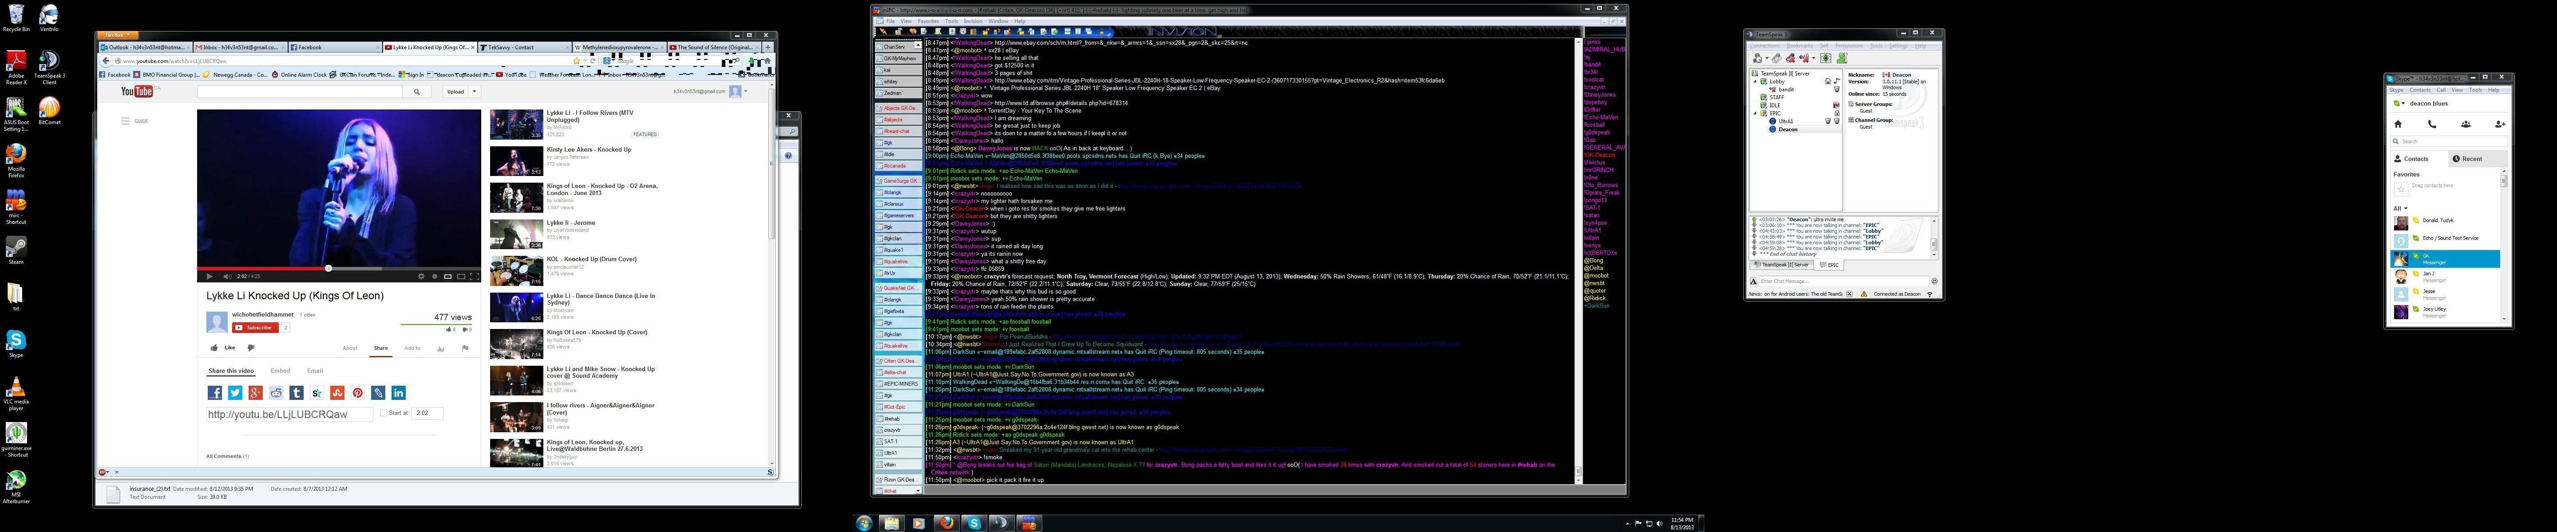Open 'Kirsty Lee Akers - Knocked Up' video link
This screenshot has height=532, width=2557.
(x=589, y=149)
